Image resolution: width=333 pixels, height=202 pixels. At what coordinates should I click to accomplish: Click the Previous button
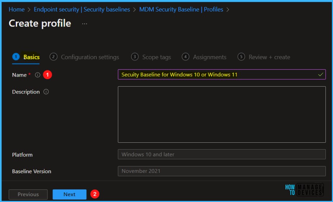pos(28,194)
